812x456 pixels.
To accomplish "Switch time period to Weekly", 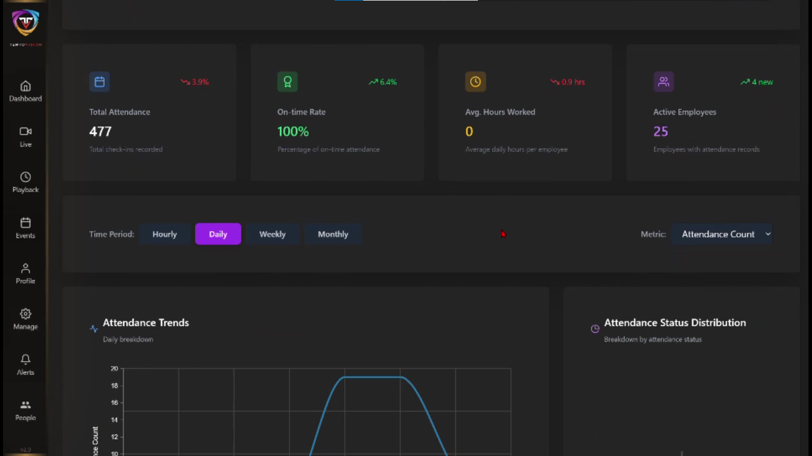I will pyautogui.click(x=272, y=234).
